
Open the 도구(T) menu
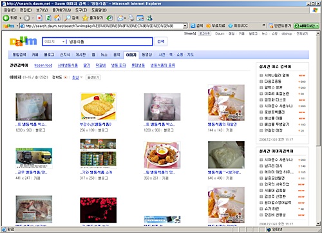point(81,10)
